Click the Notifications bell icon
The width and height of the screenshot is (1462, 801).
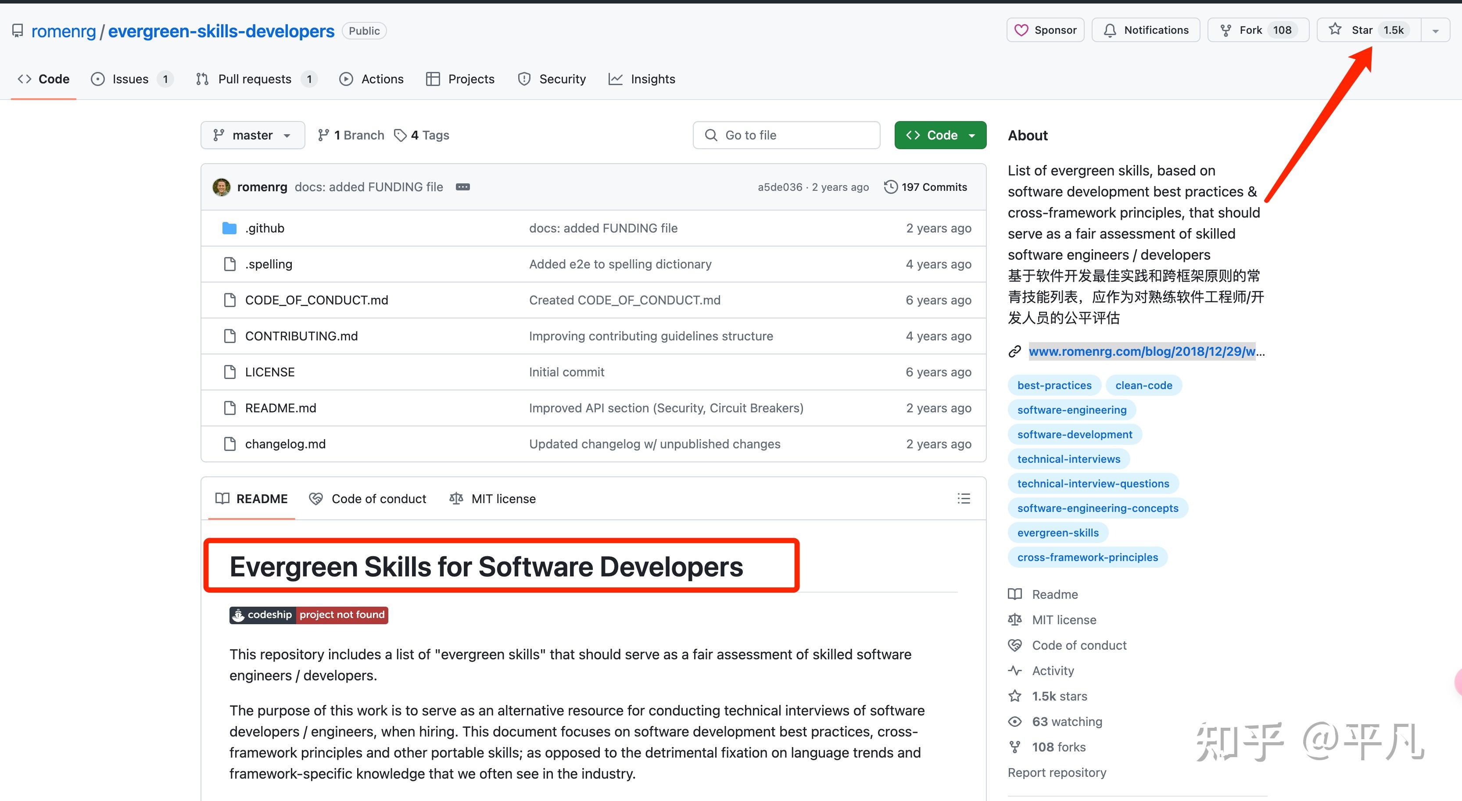1110,30
